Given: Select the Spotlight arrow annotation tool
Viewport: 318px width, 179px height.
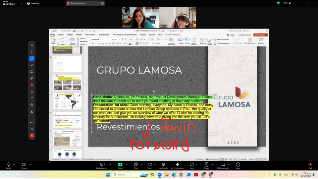Looking at the screenshot, I should click(32, 72).
